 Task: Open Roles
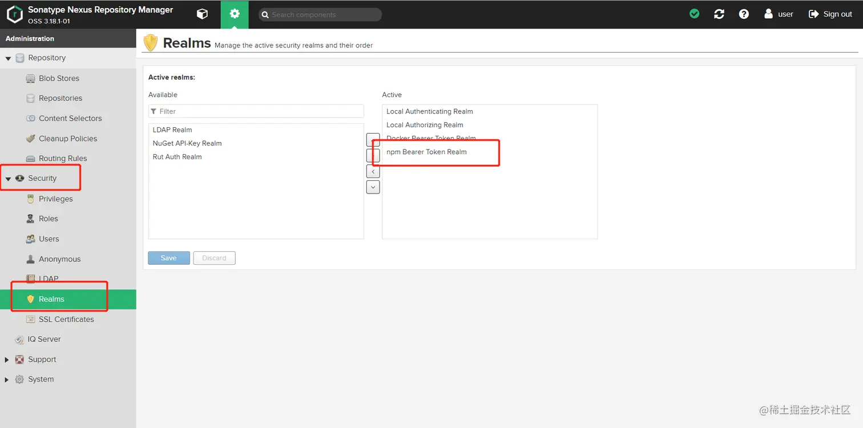click(x=49, y=219)
